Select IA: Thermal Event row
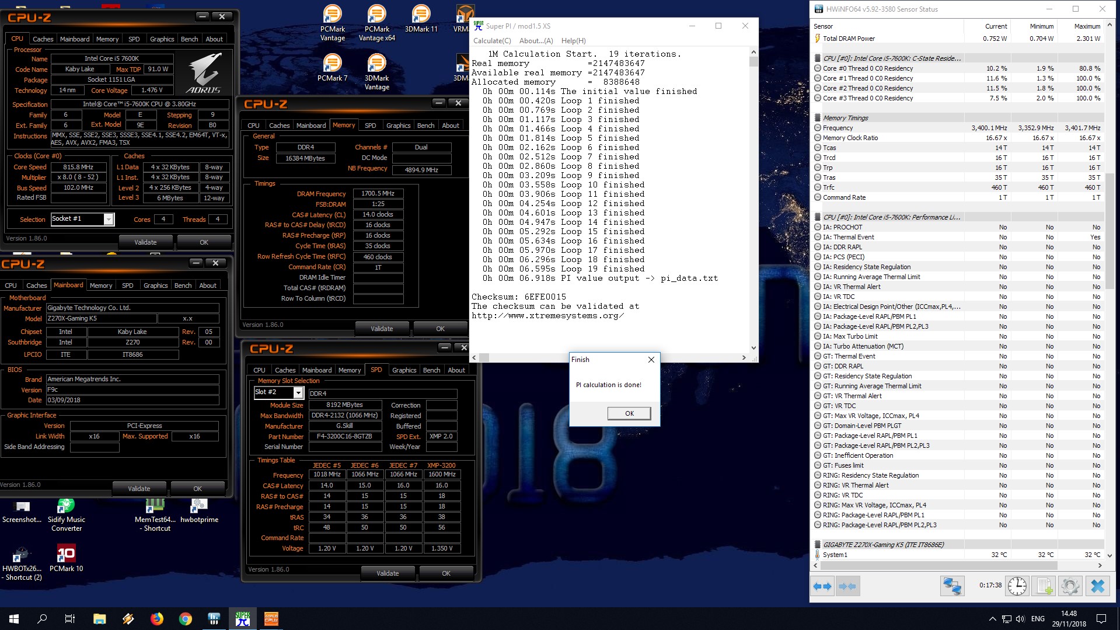 pos(958,237)
